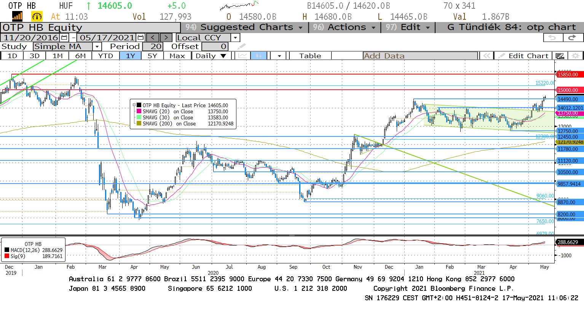Toggle the legend collapse box in chart legend
Image resolution: width=584 pixels, height=309 pixels.
tap(134, 105)
